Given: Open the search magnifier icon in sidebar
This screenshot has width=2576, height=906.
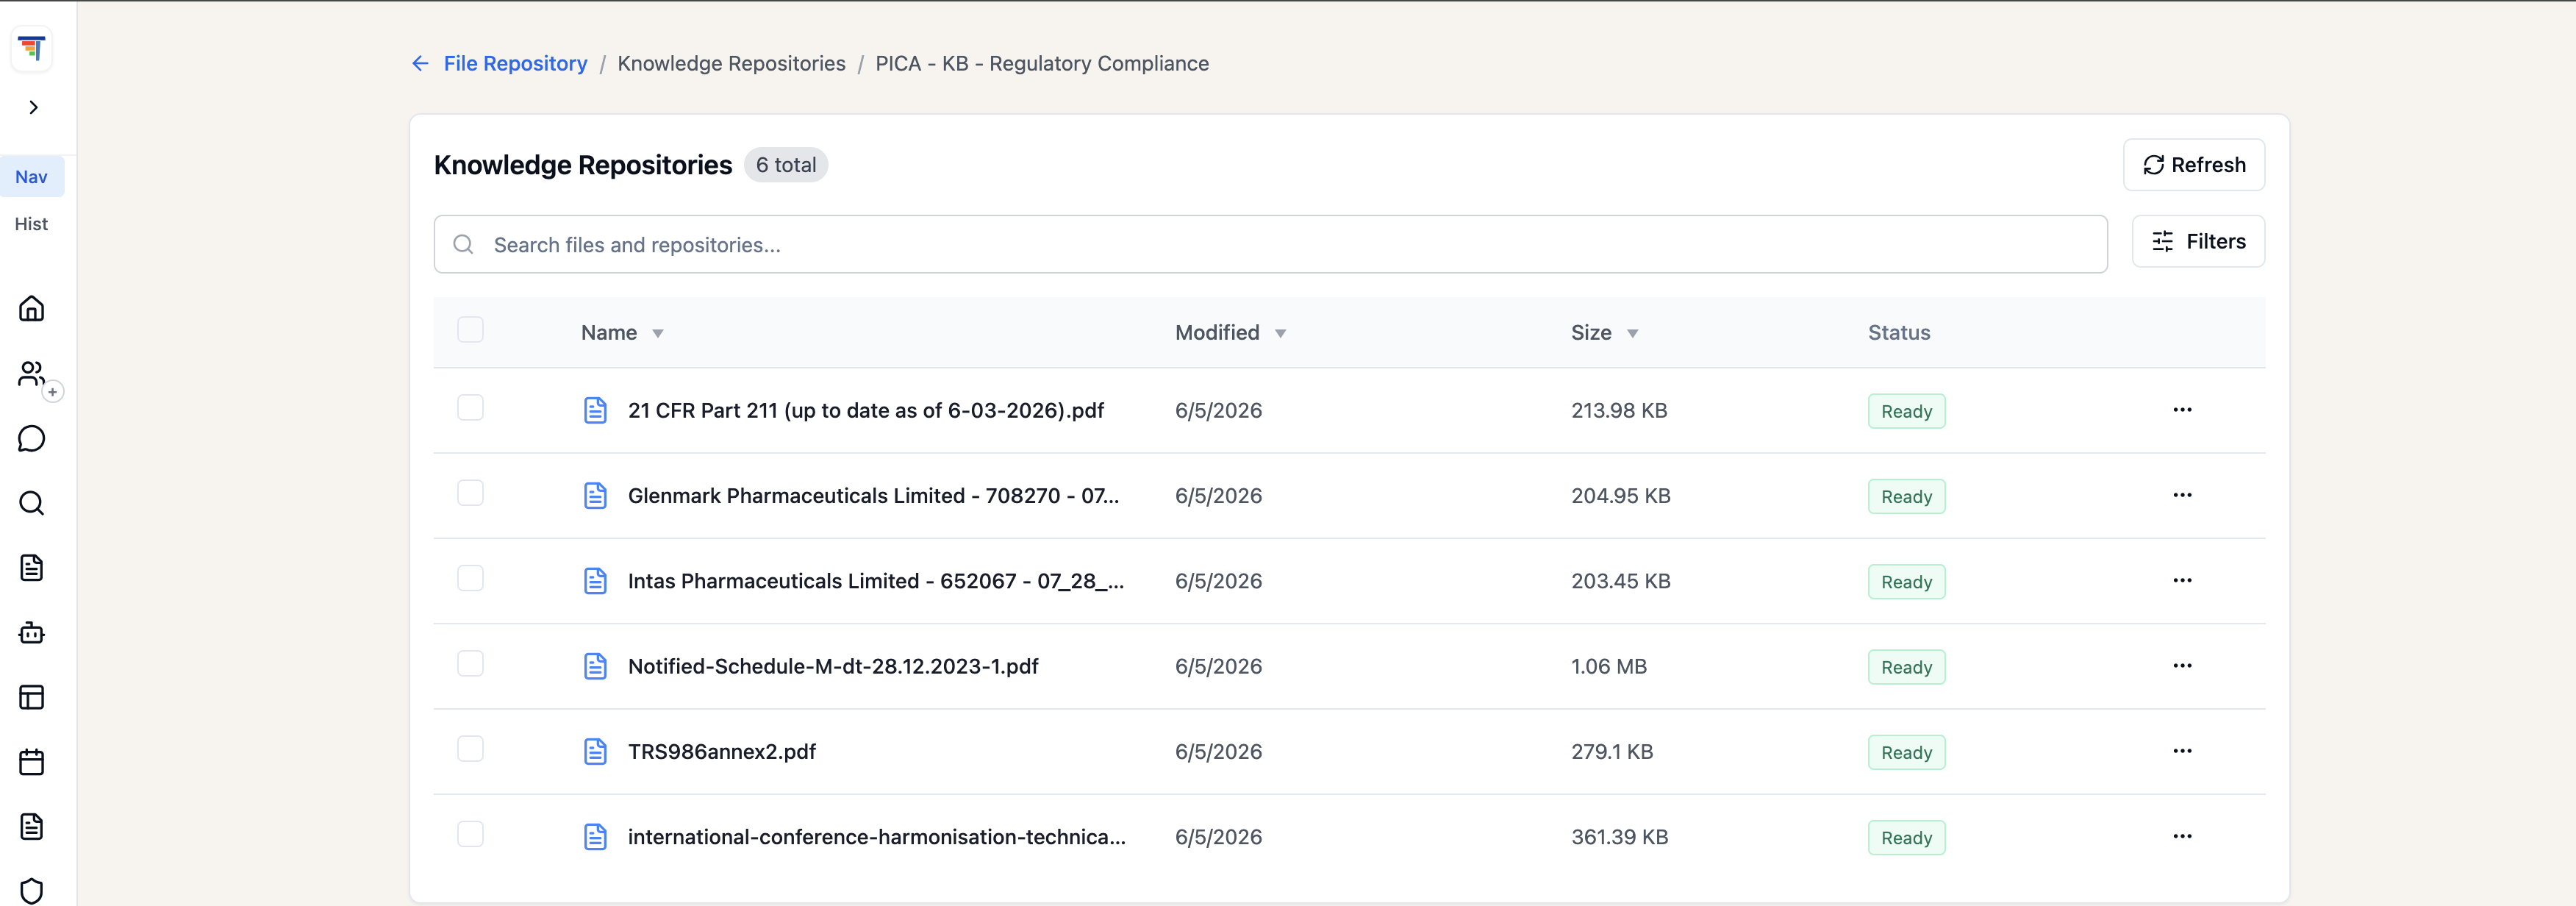Looking at the screenshot, I should 32,503.
